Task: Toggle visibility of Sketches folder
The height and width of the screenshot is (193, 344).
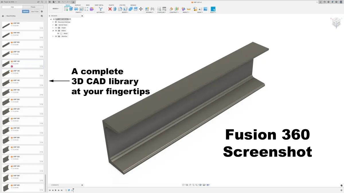Action: [x=56, y=36]
